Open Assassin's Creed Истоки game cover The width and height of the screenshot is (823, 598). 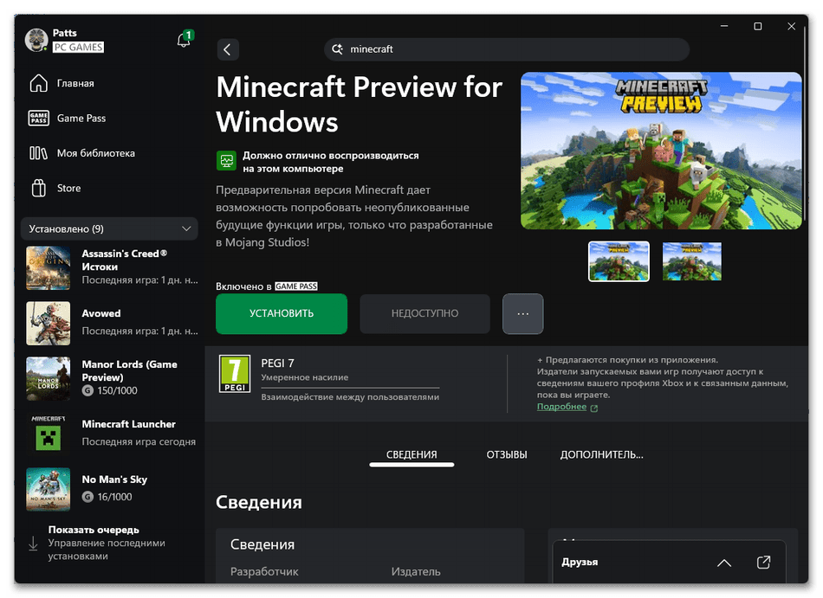pos(49,267)
